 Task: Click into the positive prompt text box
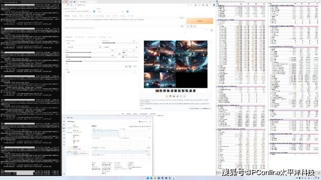122,21
